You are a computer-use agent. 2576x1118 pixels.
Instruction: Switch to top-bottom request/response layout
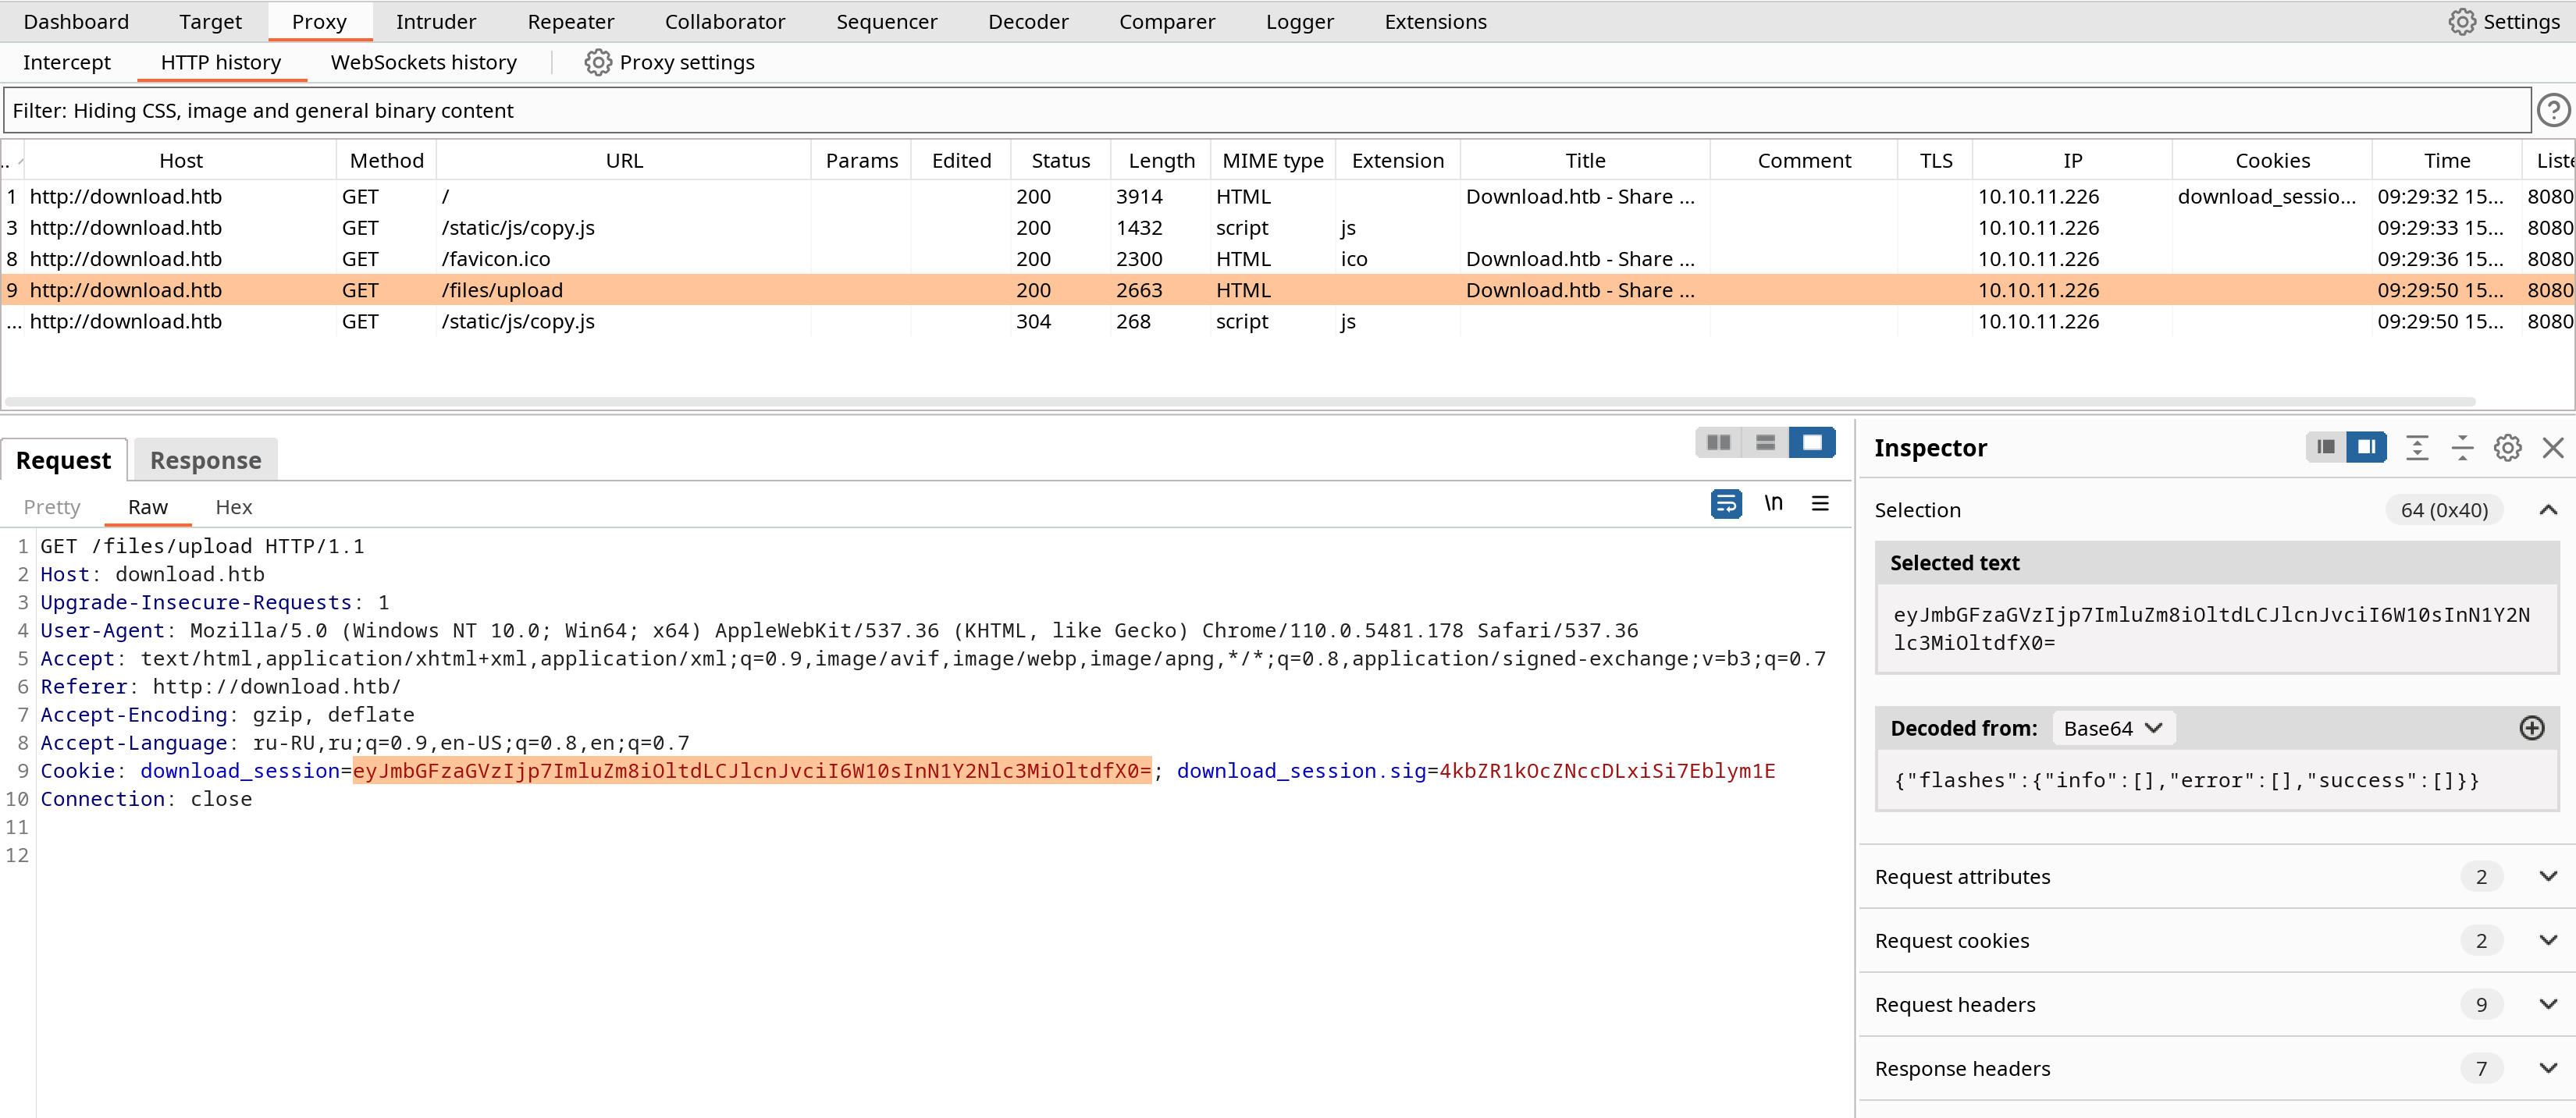click(1765, 442)
